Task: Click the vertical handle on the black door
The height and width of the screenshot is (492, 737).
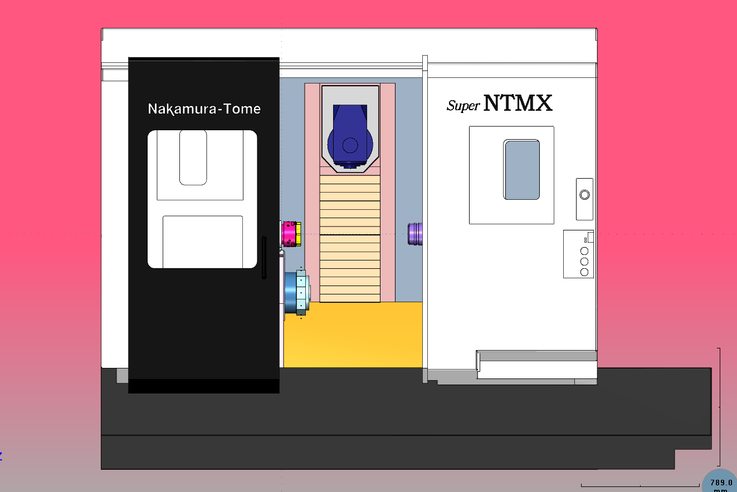Action: pos(264,257)
